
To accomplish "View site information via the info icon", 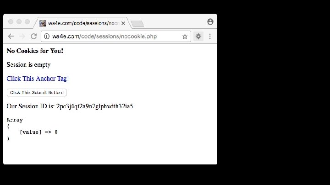I will pos(47,36).
